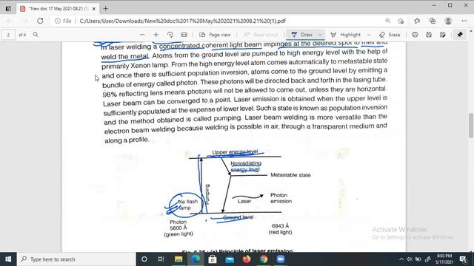The image size is (474, 266).
Task: View file site information icon
Action: pos(57,21)
